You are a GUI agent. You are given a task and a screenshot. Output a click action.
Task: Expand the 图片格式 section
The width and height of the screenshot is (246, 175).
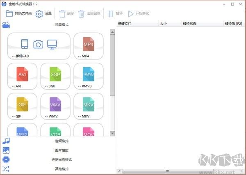tap(58, 150)
